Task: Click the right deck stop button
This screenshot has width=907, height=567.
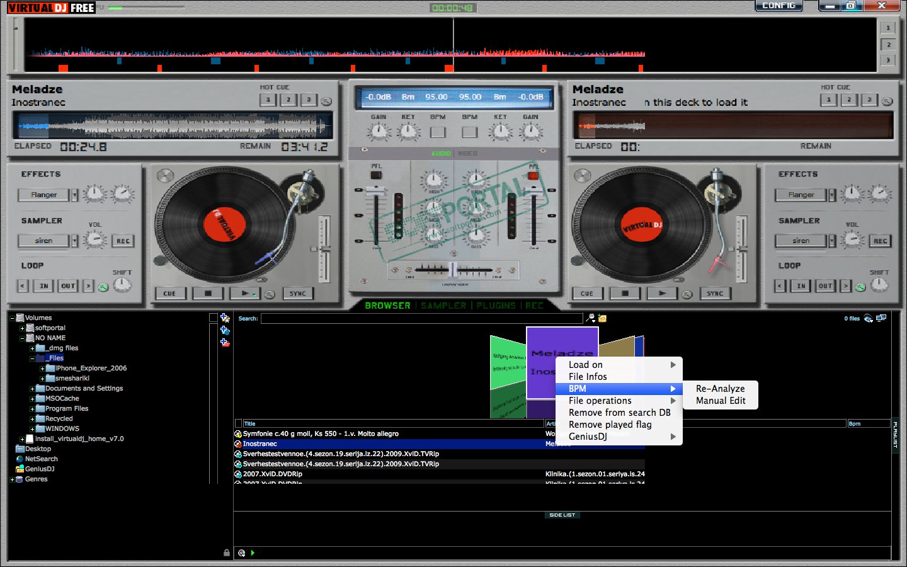Action: (x=624, y=294)
